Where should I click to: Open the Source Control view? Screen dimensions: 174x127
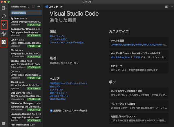[x=4, y=25]
